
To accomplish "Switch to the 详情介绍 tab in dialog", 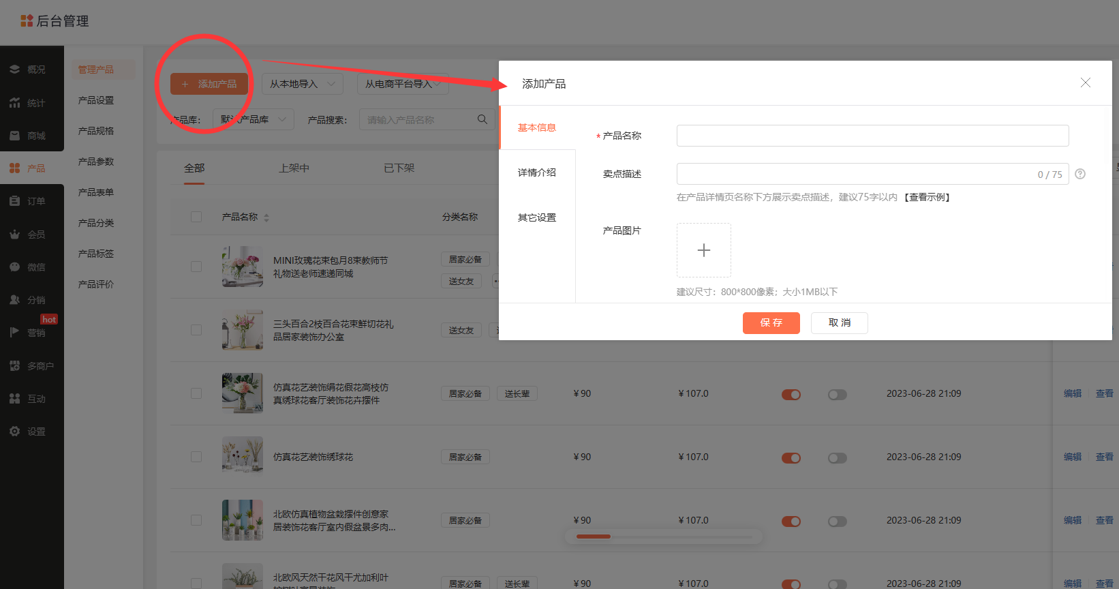I will (x=537, y=172).
